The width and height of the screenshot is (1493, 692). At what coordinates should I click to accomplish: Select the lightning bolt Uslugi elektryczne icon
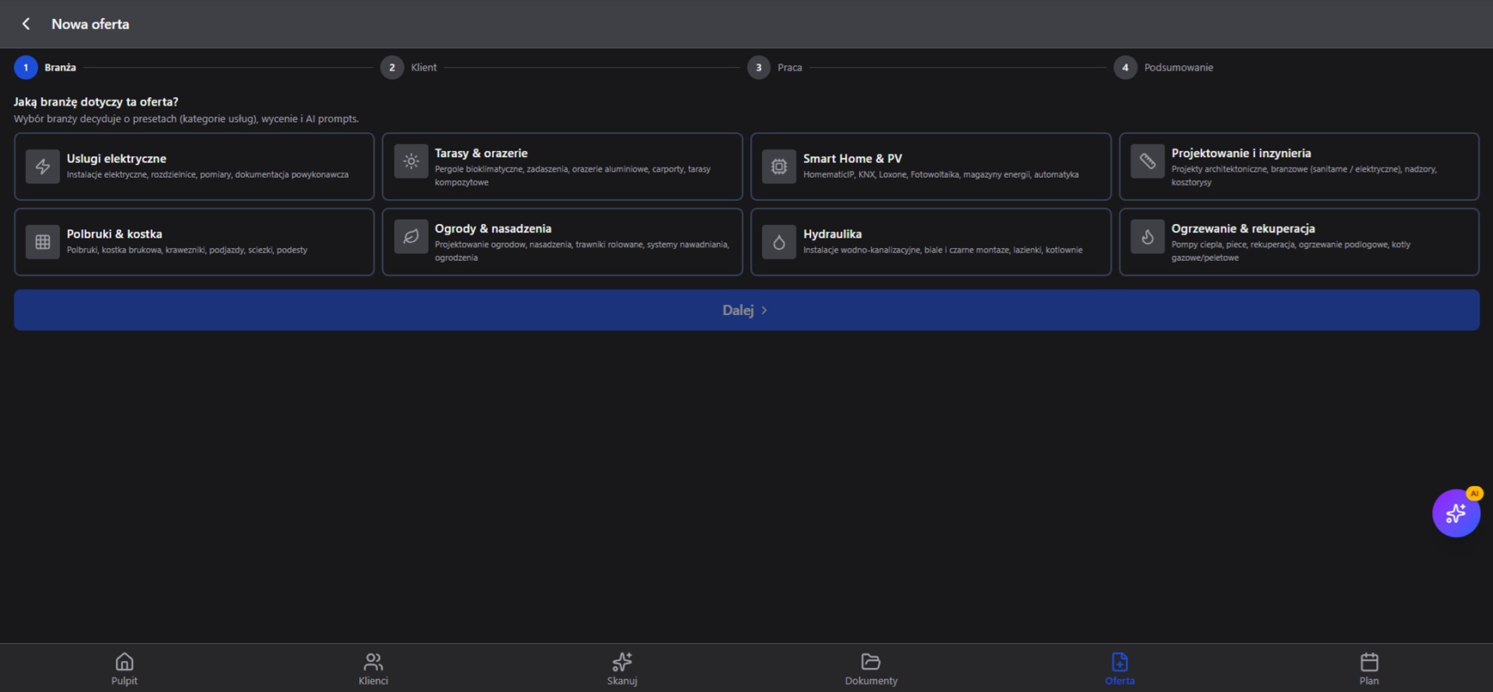42,167
